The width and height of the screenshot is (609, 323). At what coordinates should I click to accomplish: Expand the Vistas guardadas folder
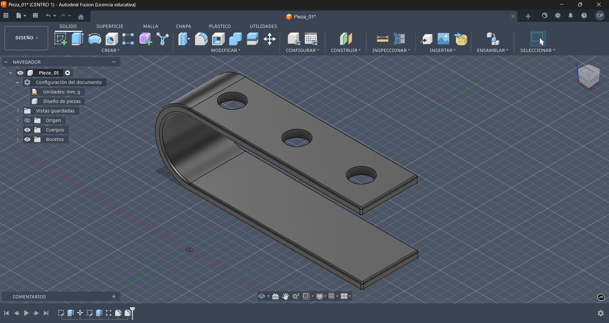coord(17,111)
